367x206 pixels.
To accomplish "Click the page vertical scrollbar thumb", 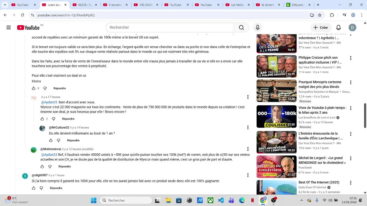I will pyautogui.click(x=365, y=116).
